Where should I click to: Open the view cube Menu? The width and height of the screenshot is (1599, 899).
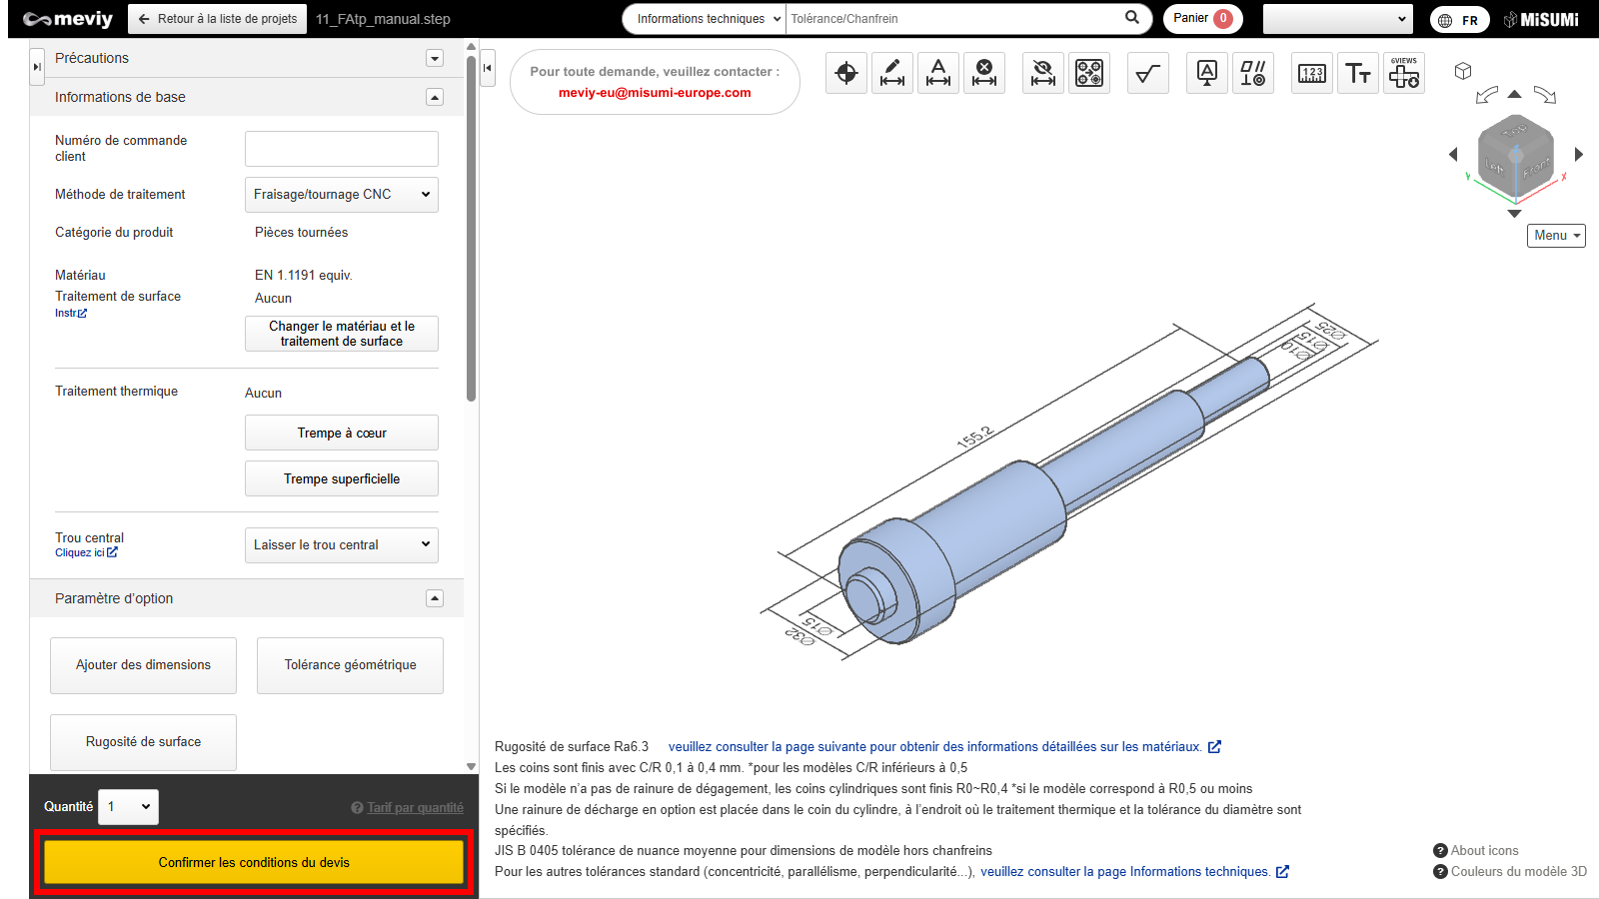point(1556,236)
